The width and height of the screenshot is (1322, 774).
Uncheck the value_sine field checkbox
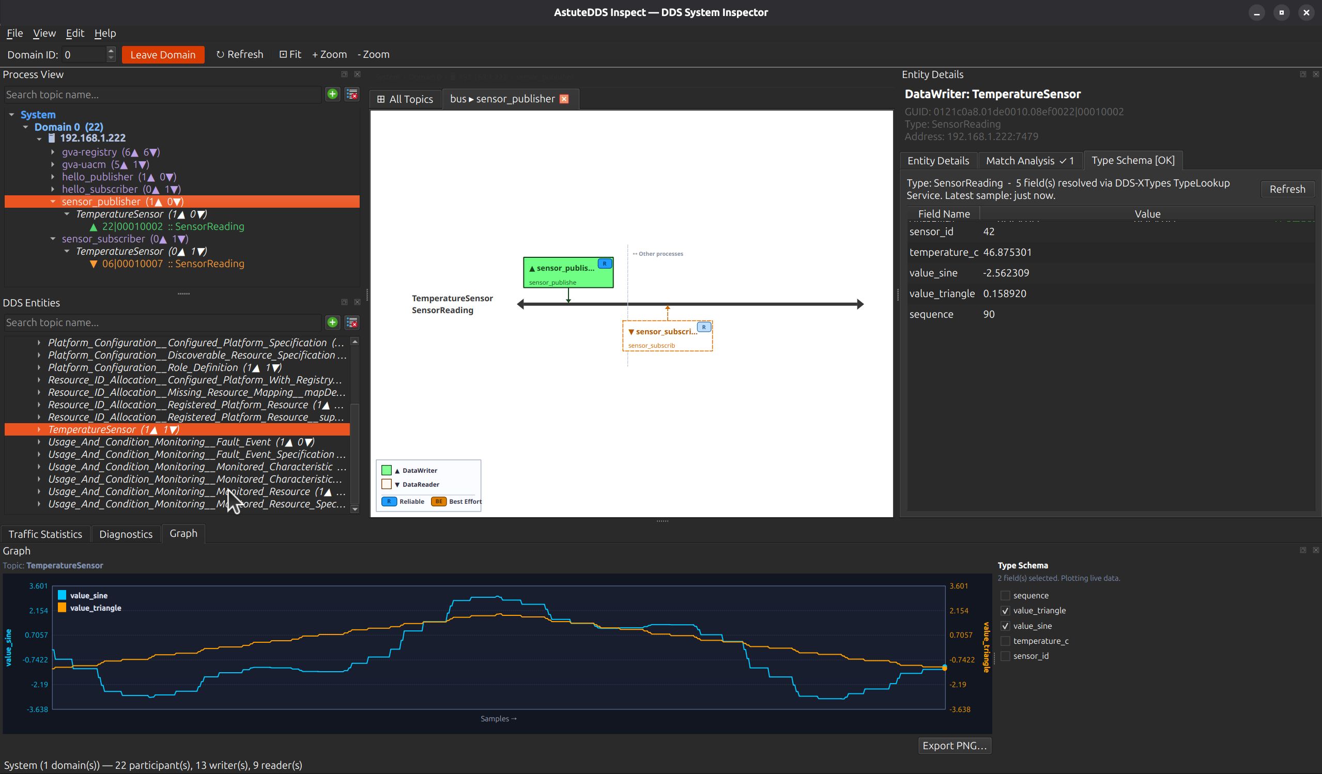1005,626
